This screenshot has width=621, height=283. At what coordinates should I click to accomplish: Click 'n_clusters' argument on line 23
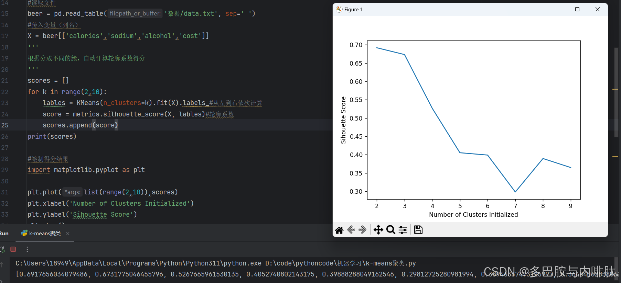tap(122, 103)
